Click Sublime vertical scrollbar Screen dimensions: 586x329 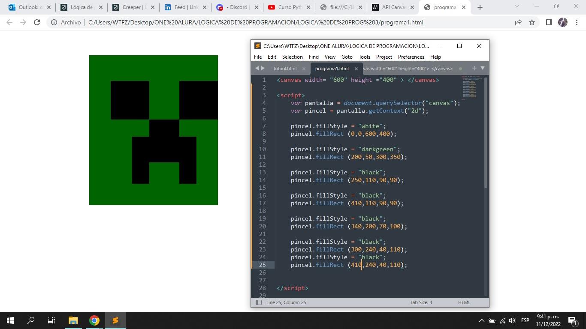486,133
